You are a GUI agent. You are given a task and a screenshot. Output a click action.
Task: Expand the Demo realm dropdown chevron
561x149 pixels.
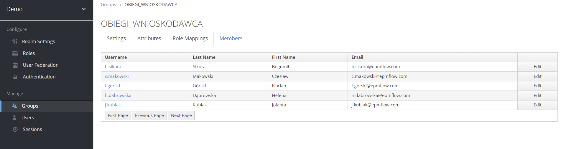click(x=84, y=9)
